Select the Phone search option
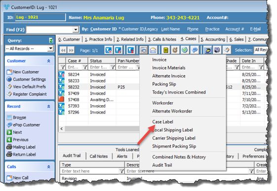 193,29
